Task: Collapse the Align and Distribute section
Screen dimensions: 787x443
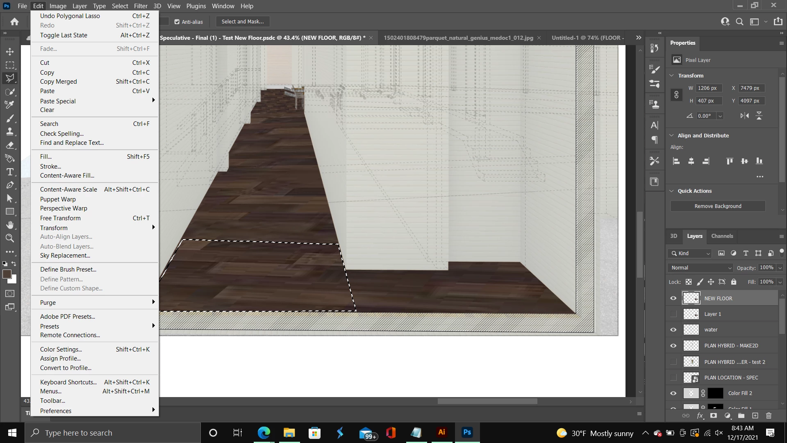Action: tap(671, 135)
